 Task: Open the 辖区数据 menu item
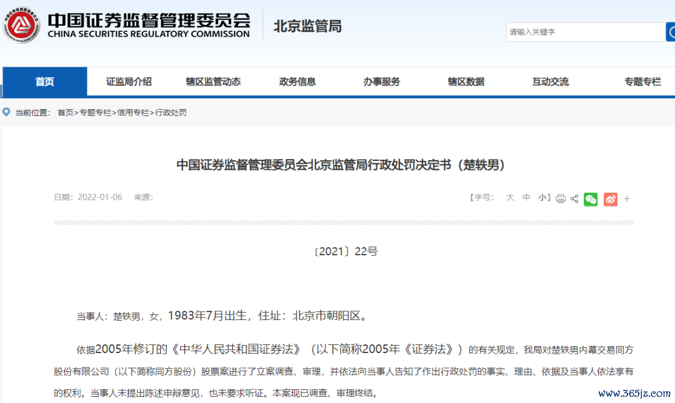(x=466, y=82)
